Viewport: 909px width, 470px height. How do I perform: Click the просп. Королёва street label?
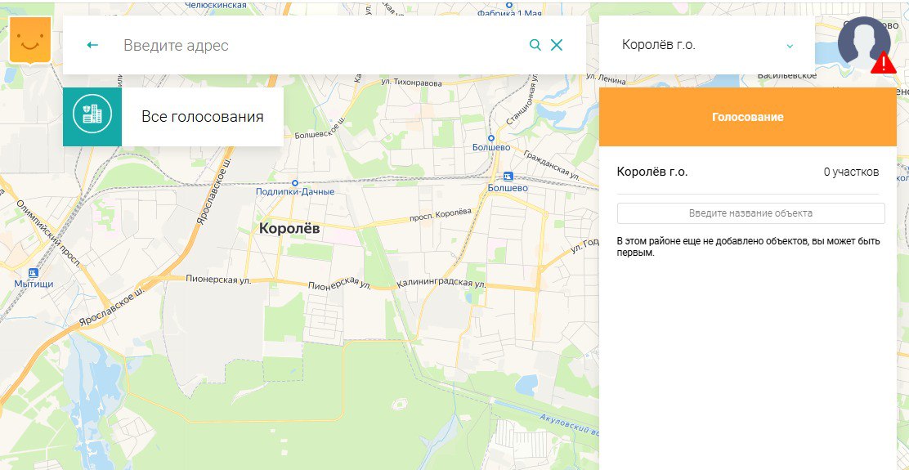(440, 216)
